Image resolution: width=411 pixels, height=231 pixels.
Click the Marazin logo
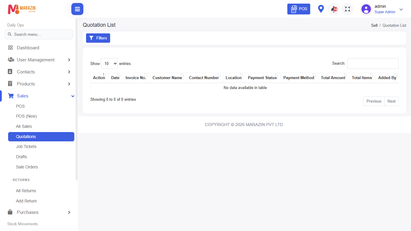22,9
